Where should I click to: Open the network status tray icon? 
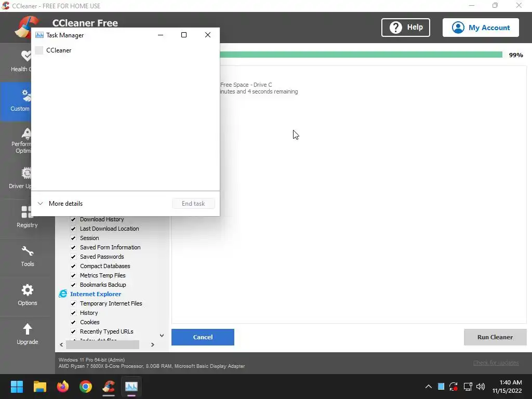pyautogui.click(x=468, y=387)
